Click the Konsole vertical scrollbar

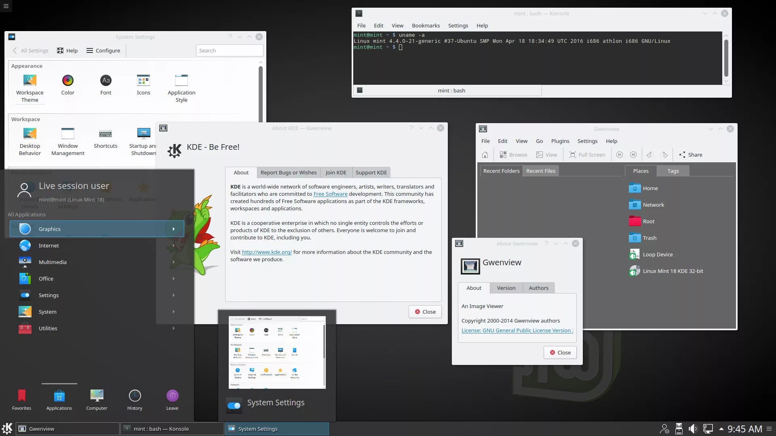(x=726, y=58)
